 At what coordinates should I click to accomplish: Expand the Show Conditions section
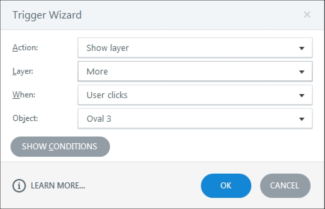pos(60,147)
